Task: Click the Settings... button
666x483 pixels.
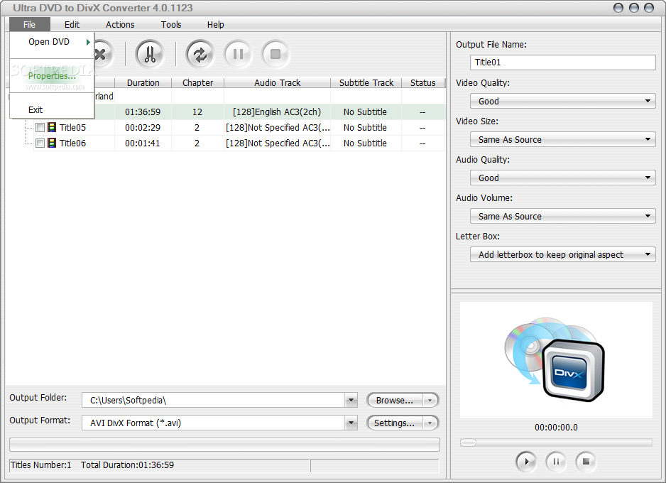Action: click(x=395, y=423)
